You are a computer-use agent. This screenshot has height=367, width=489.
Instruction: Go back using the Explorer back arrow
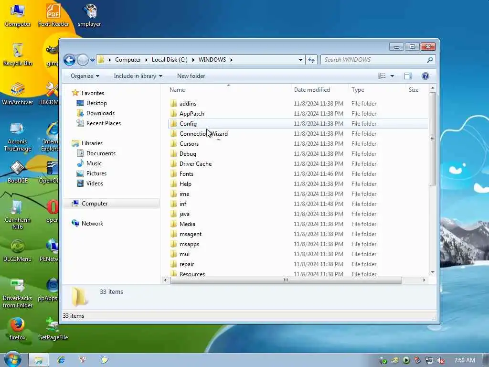69,60
